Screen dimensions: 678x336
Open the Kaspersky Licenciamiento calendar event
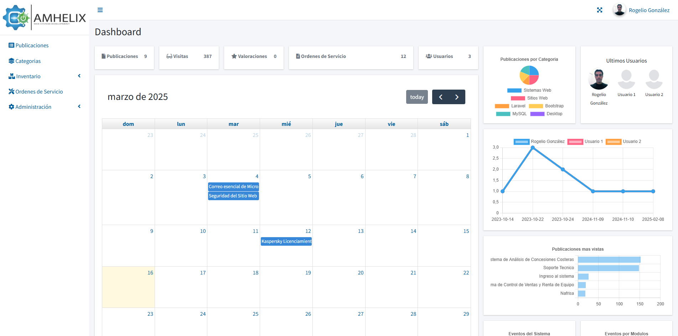[x=286, y=241]
